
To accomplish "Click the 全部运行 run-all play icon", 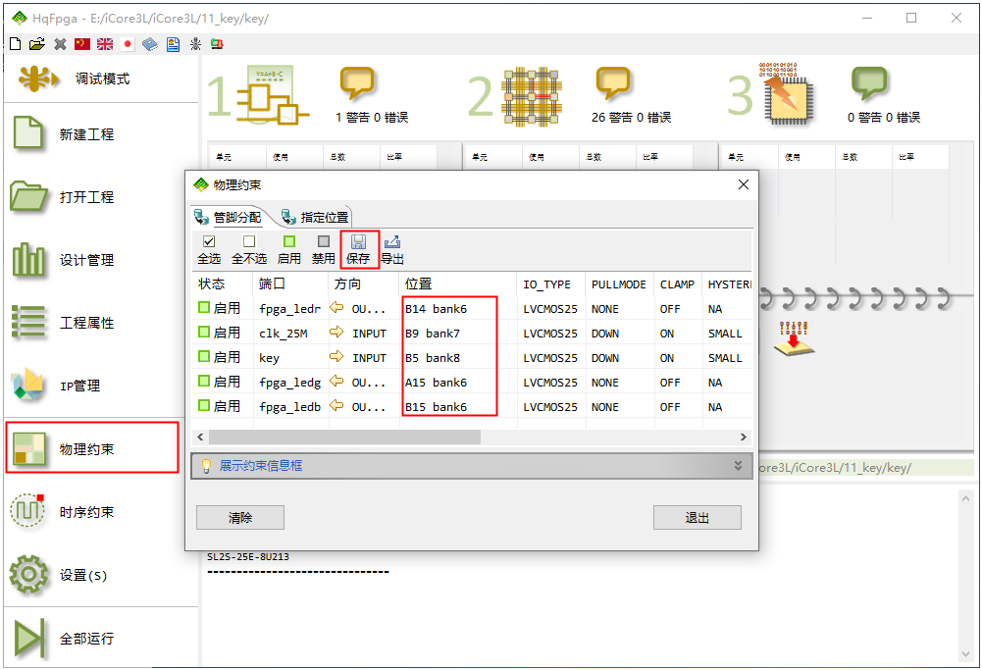I will coord(28,638).
